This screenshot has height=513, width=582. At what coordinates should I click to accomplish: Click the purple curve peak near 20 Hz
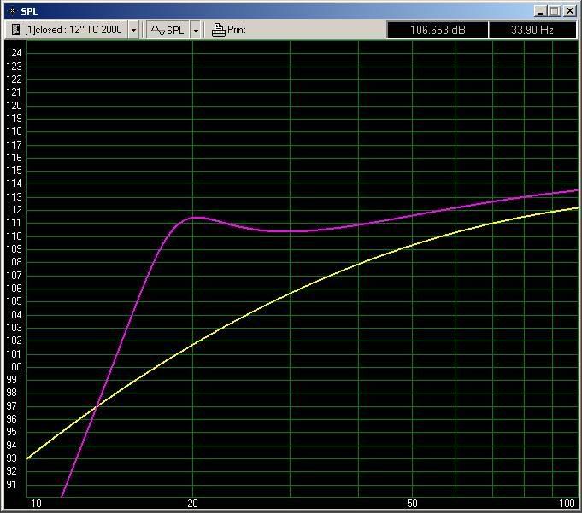click(x=196, y=218)
